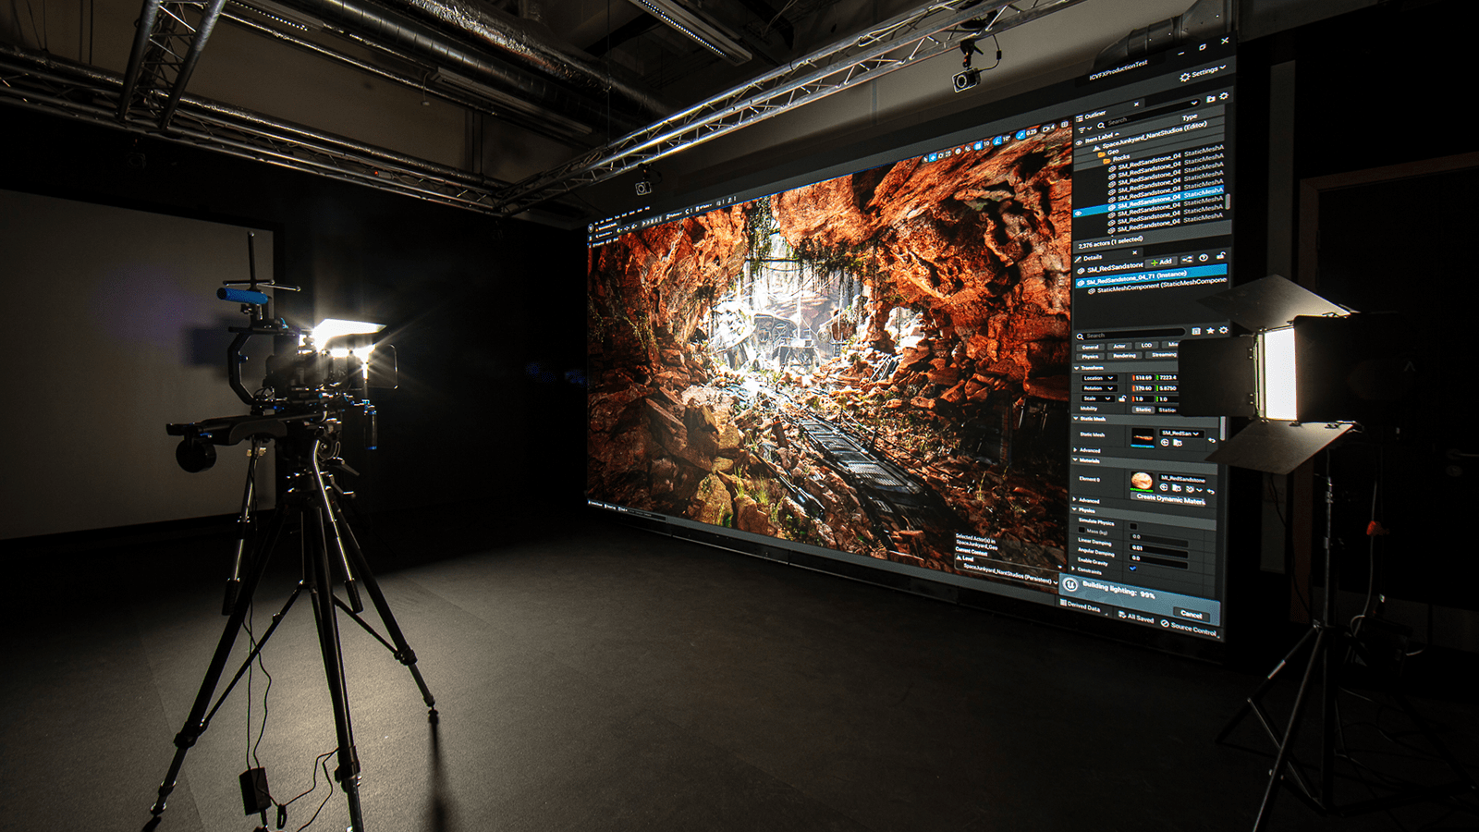Collapse the Transform section
Image resolution: width=1479 pixels, height=832 pixels.
[1076, 368]
